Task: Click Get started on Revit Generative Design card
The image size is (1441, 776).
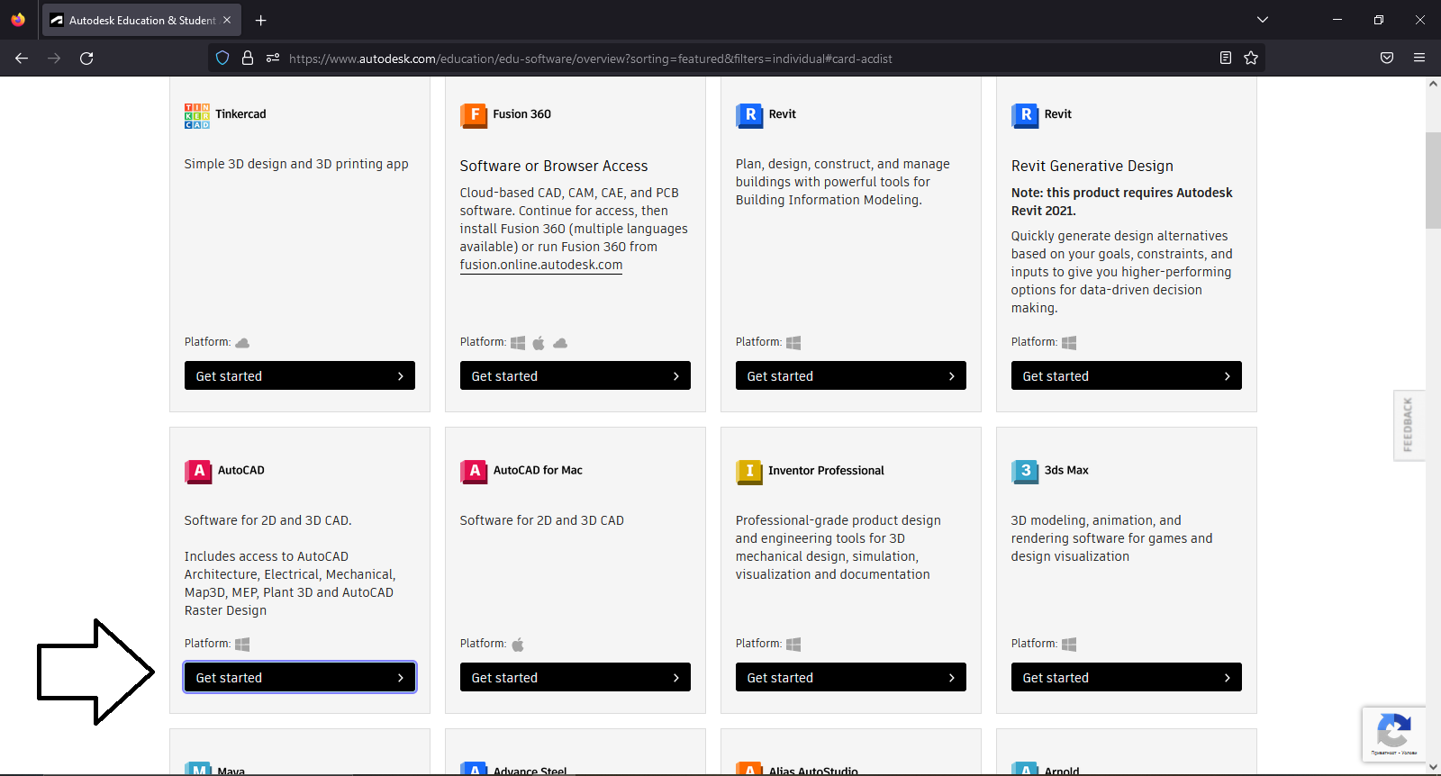Action: click(x=1127, y=375)
